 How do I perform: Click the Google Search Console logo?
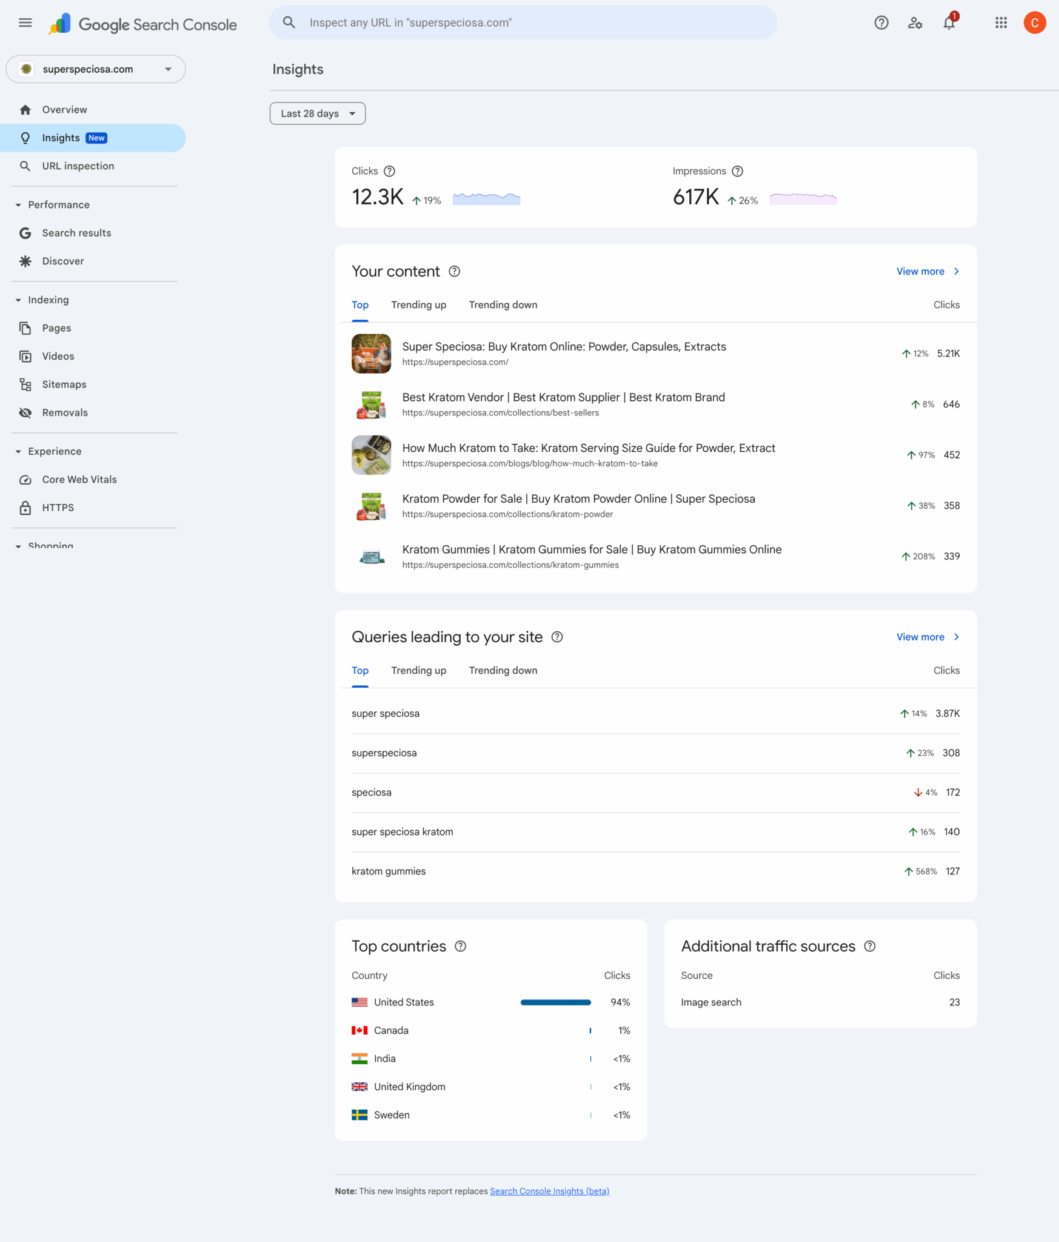[x=142, y=24]
